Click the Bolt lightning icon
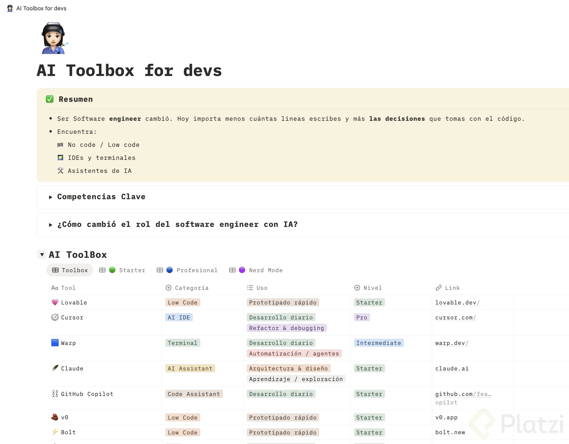The width and height of the screenshot is (569, 444). click(55, 432)
